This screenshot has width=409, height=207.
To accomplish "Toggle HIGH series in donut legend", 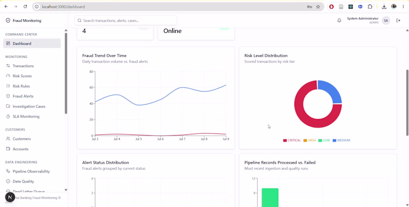I will pos(309,140).
